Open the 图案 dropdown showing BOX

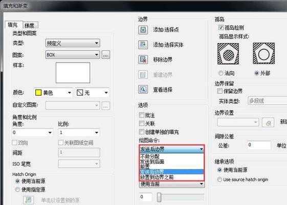point(73,55)
